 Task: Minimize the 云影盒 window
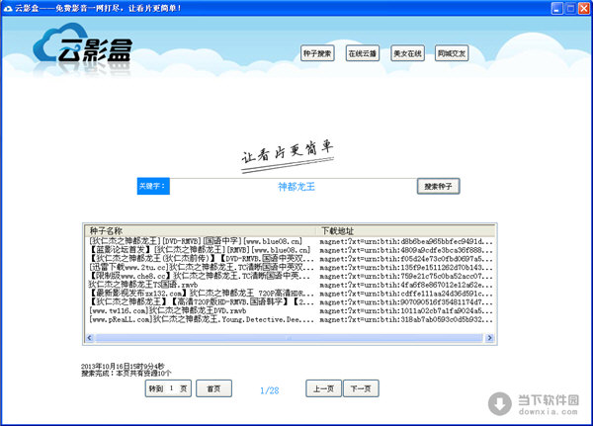coord(556,8)
